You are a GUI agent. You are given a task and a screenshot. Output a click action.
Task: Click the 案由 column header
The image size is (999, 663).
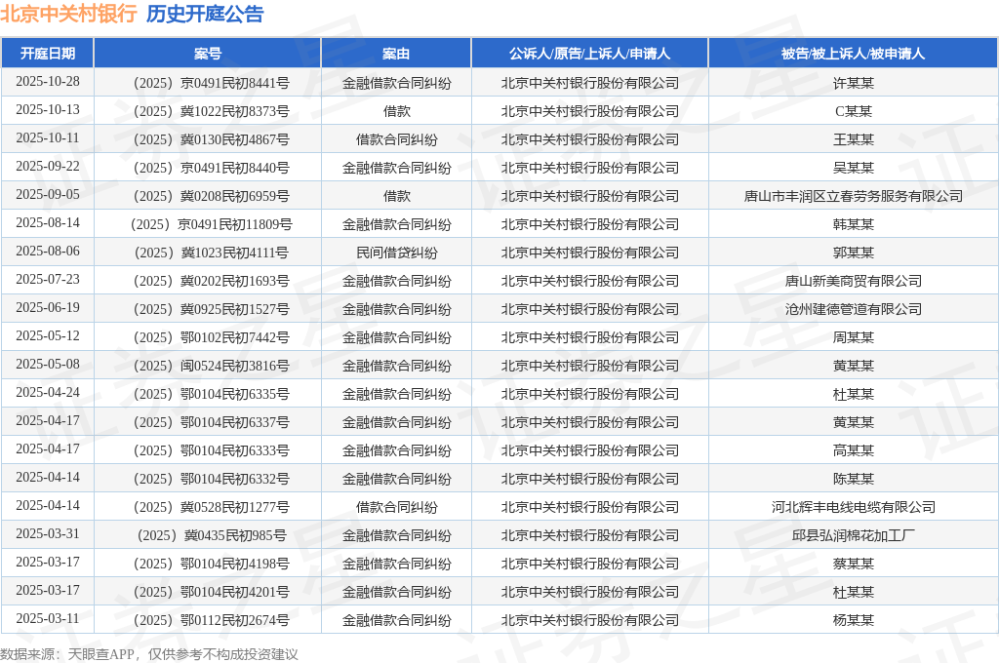click(396, 54)
